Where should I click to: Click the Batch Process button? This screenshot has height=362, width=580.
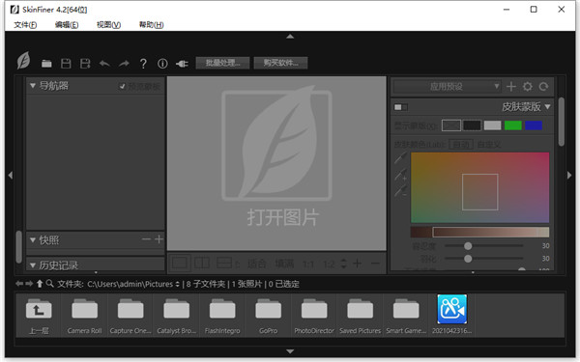222,63
